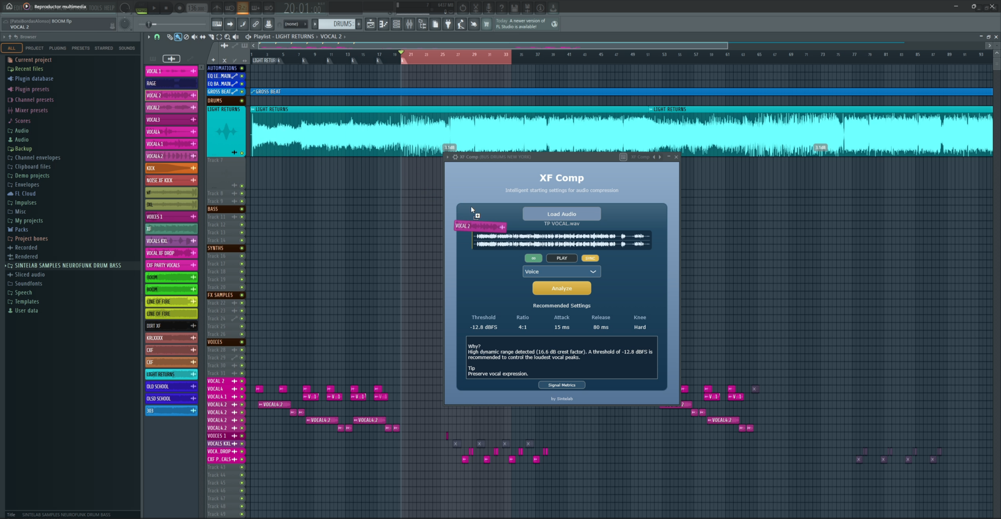Click the transport Stop button
Image resolution: width=1001 pixels, height=519 pixels.
tap(166, 8)
